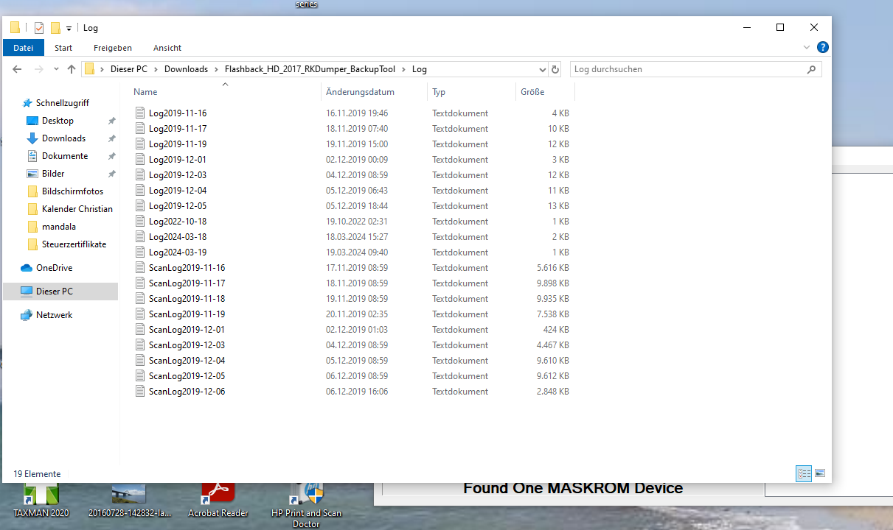Select file Log2024-03-18
Viewport: 893px width, 530px height.
178,237
